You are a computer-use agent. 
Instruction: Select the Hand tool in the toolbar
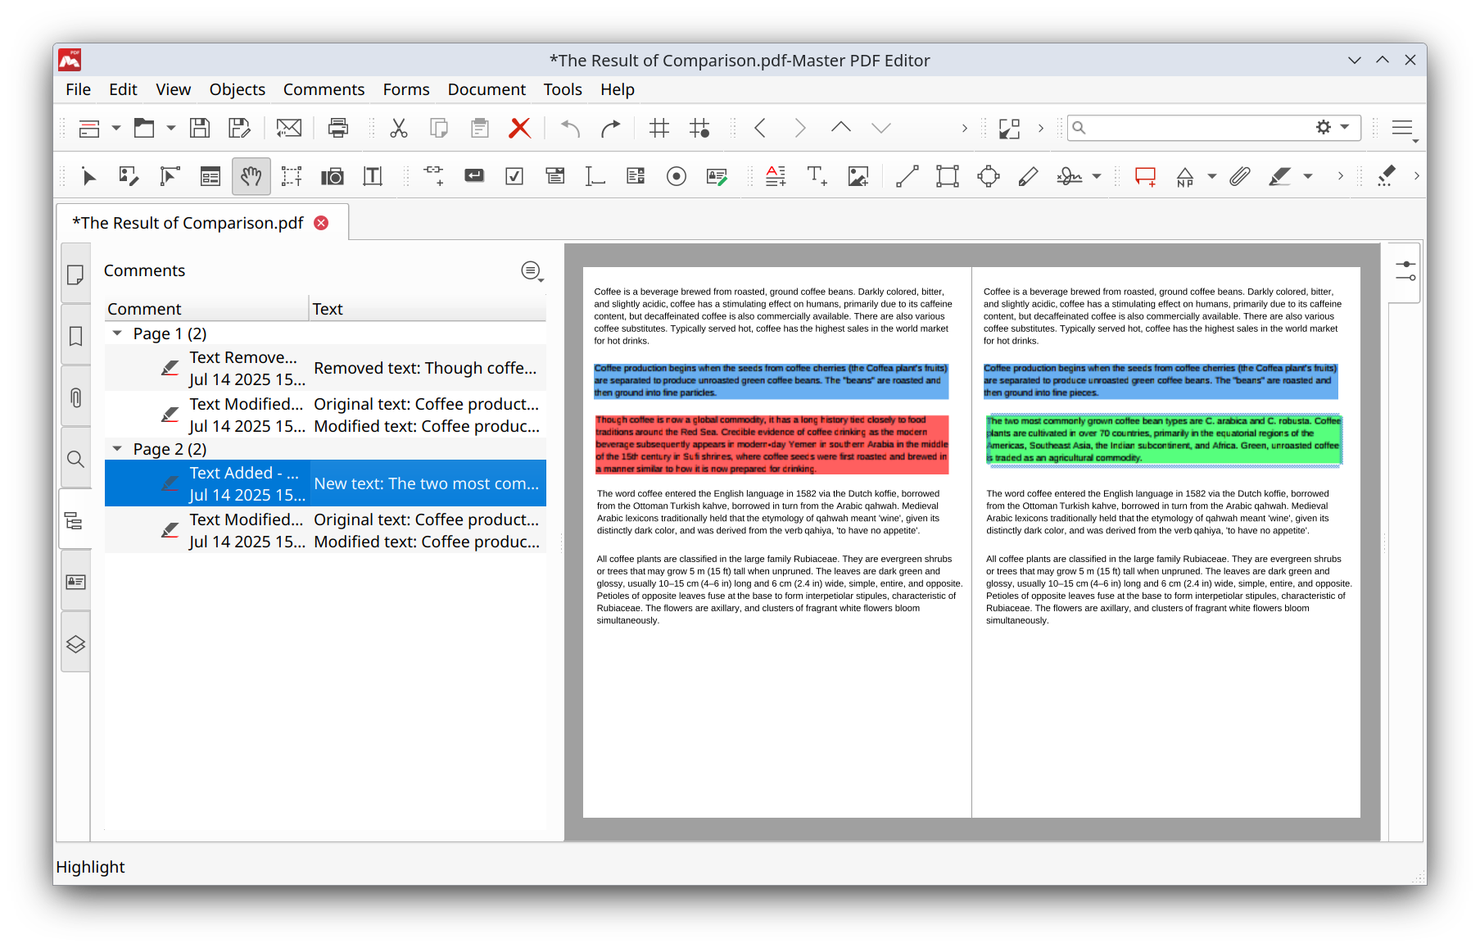click(251, 176)
